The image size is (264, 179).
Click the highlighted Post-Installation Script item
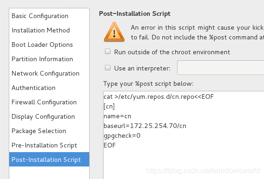point(49,160)
